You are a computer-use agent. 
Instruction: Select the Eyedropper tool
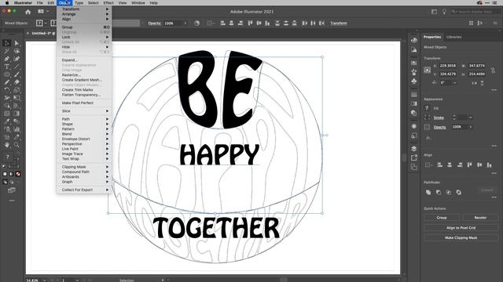click(x=7, y=121)
